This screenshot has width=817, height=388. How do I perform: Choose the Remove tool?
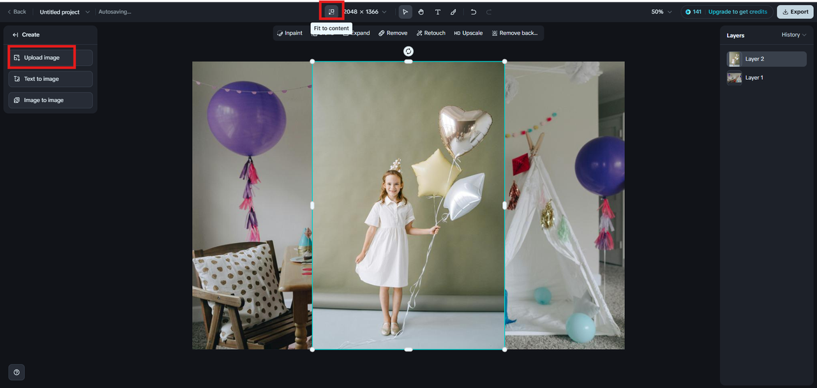pyautogui.click(x=393, y=33)
